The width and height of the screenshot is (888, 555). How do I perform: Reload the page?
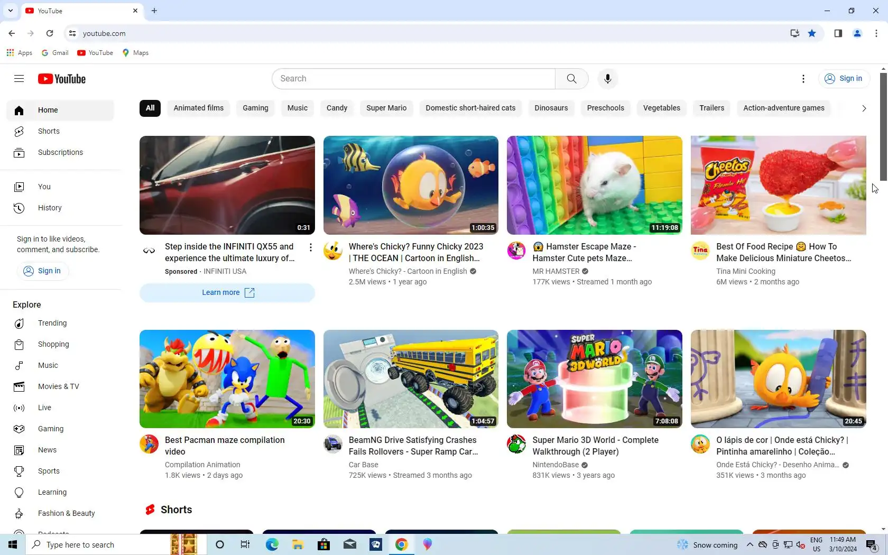click(50, 33)
